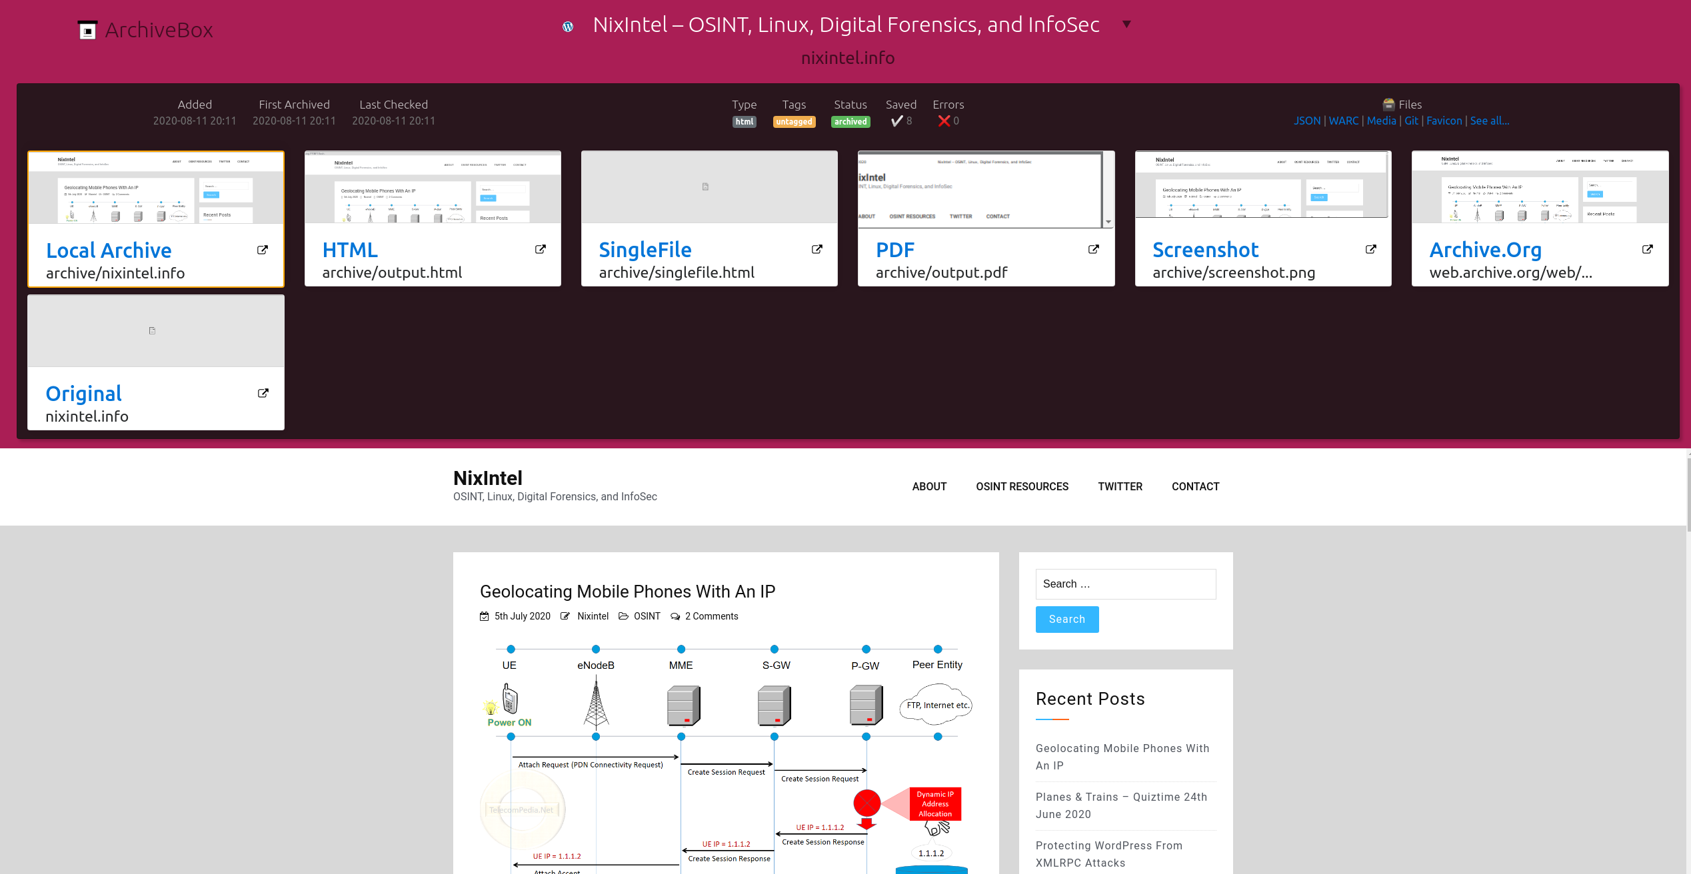The width and height of the screenshot is (1691, 874).
Task: Click calendar icon beside 5th July 2020
Action: tap(484, 616)
